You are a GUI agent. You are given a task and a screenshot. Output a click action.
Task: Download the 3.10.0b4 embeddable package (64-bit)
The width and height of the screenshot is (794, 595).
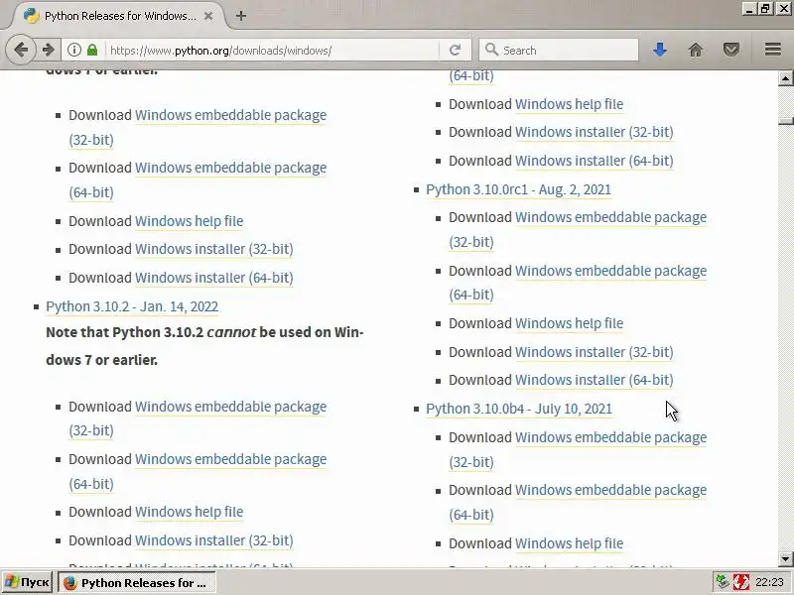click(x=610, y=490)
